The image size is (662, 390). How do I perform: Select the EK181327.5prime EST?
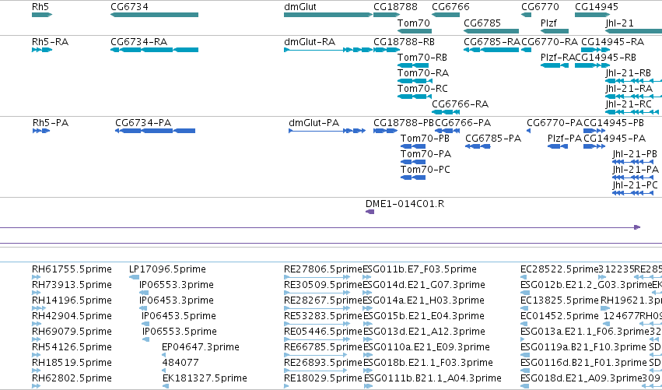pos(166,386)
